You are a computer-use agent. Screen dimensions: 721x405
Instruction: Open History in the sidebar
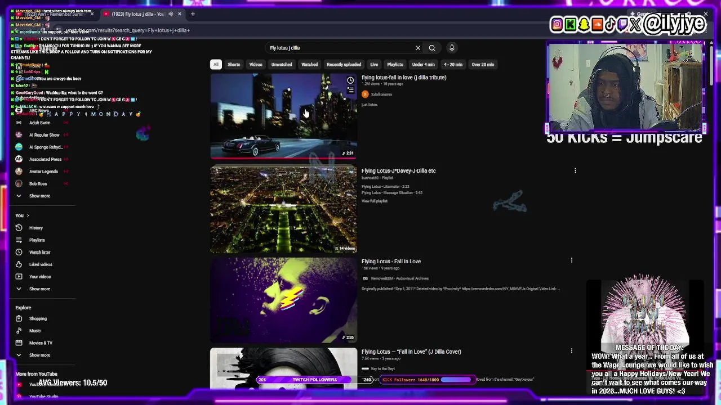click(x=36, y=228)
